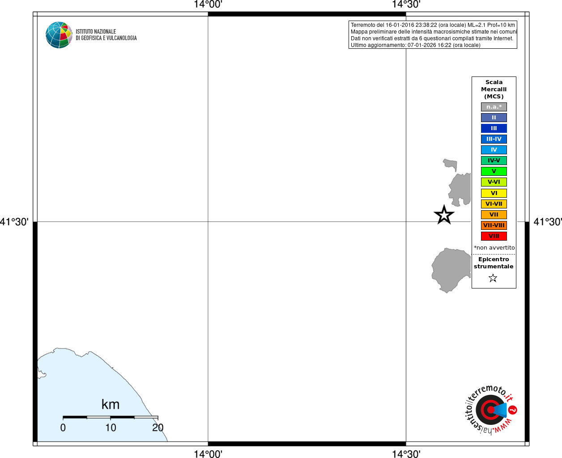Click the top 14°30' longitude label
The height and width of the screenshot is (458, 562).
tap(406, 5)
